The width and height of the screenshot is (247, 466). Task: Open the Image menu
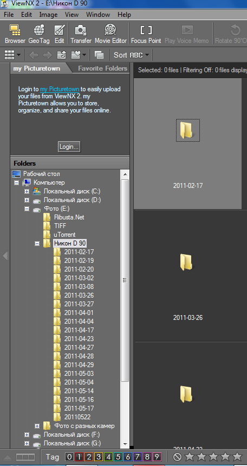48,15
